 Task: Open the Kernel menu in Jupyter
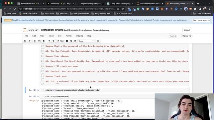click(69, 36)
